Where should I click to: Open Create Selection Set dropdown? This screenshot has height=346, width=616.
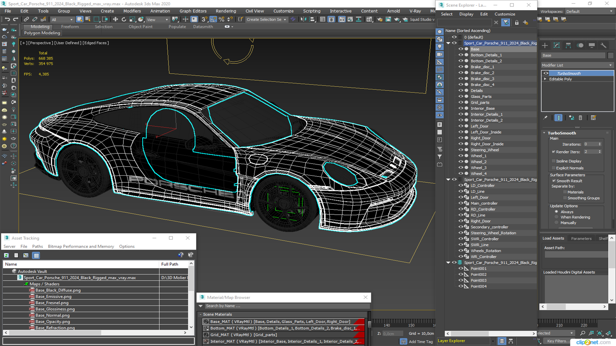pyautogui.click(x=266, y=20)
